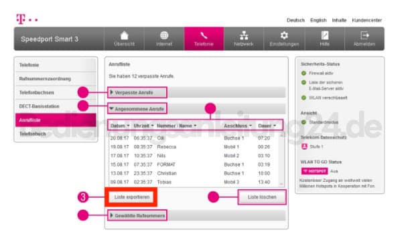Open the Netzwerk network icon
402x246 pixels.
[244, 35]
